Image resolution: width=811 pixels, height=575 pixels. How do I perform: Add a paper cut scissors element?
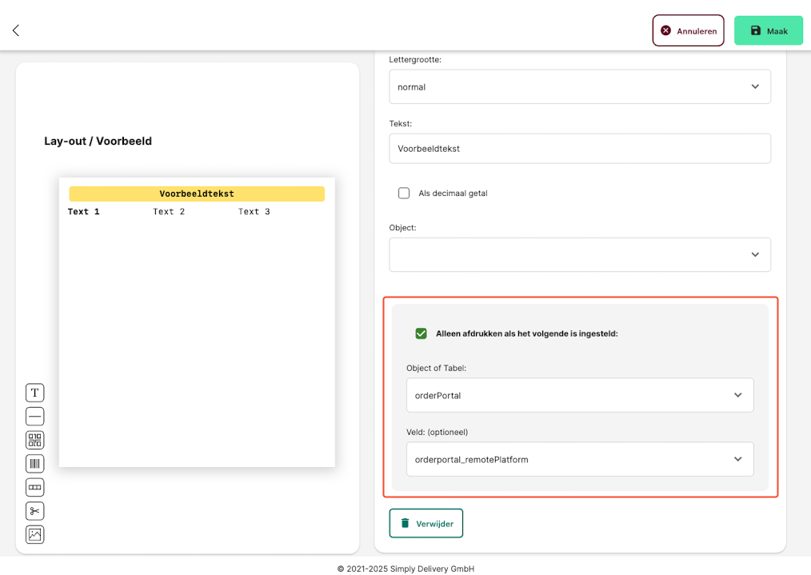pyautogui.click(x=34, y=511)
